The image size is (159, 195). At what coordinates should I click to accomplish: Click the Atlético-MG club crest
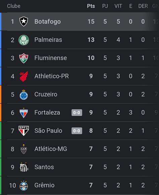tap(23, 149)
